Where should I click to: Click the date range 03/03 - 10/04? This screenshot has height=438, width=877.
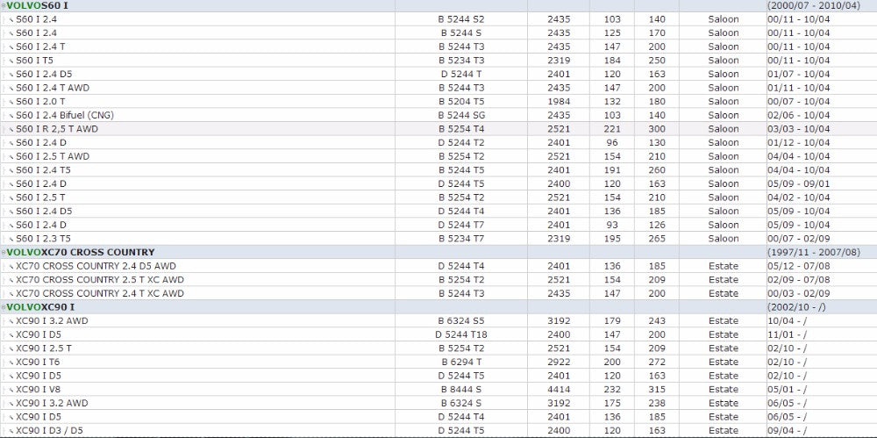[x=799, y=129]
